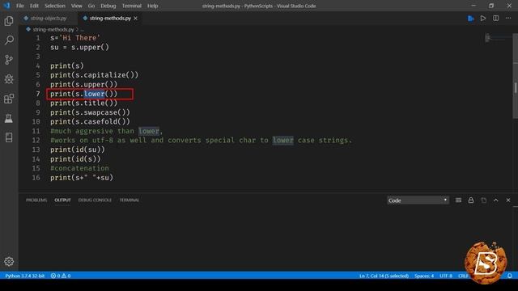The height and width of the screenshot is (291, 518).
Task: Open the View menu
Action: click(x=76, y=6)
